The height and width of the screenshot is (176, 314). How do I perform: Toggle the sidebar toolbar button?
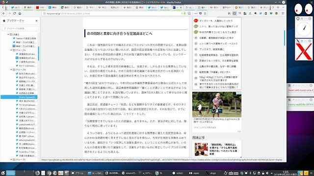click(235, 13)
